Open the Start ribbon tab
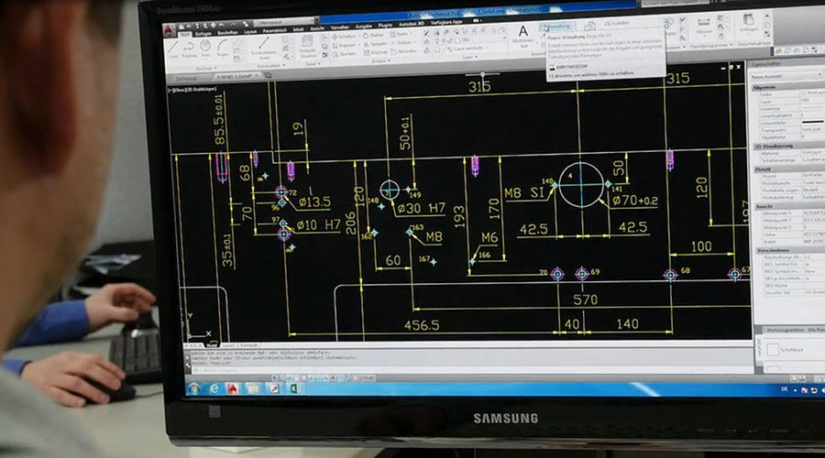The height and width of the screenshot is (458, 825). [184, 35]
